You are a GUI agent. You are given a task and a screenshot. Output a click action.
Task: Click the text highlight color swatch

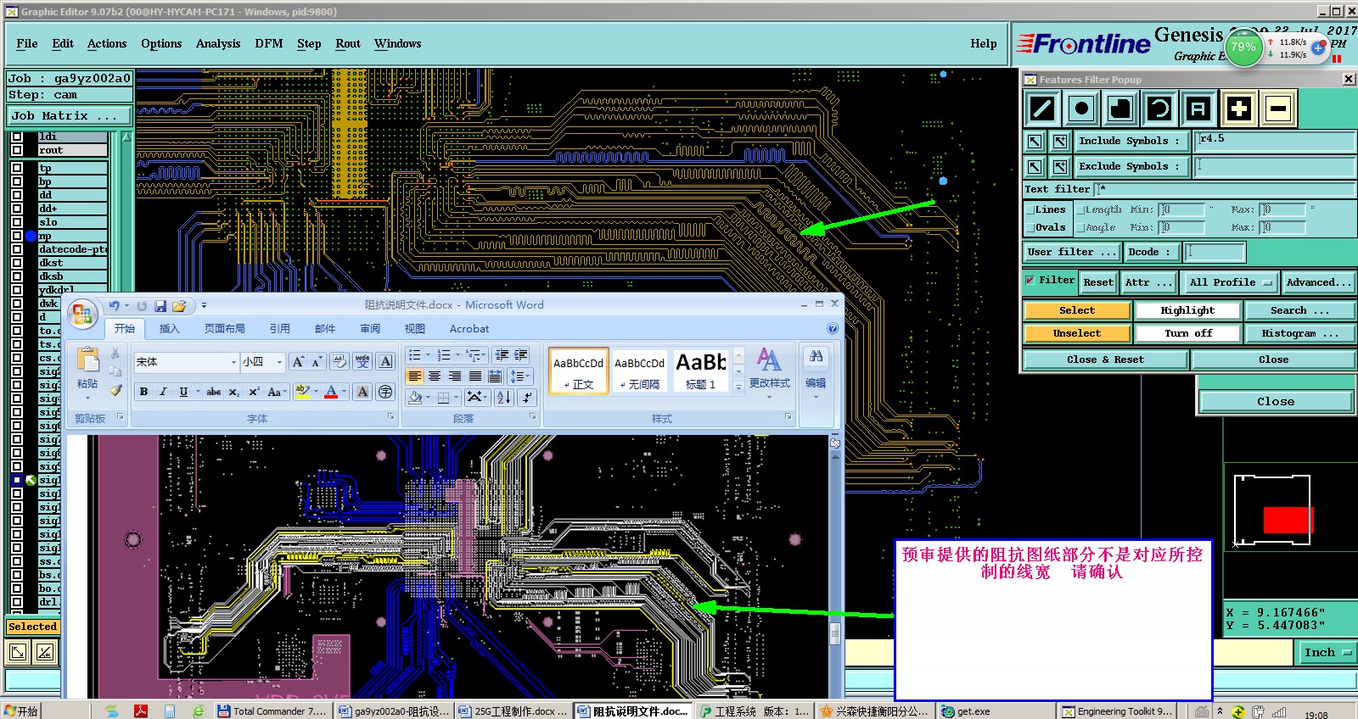click(x=302, y=392)
